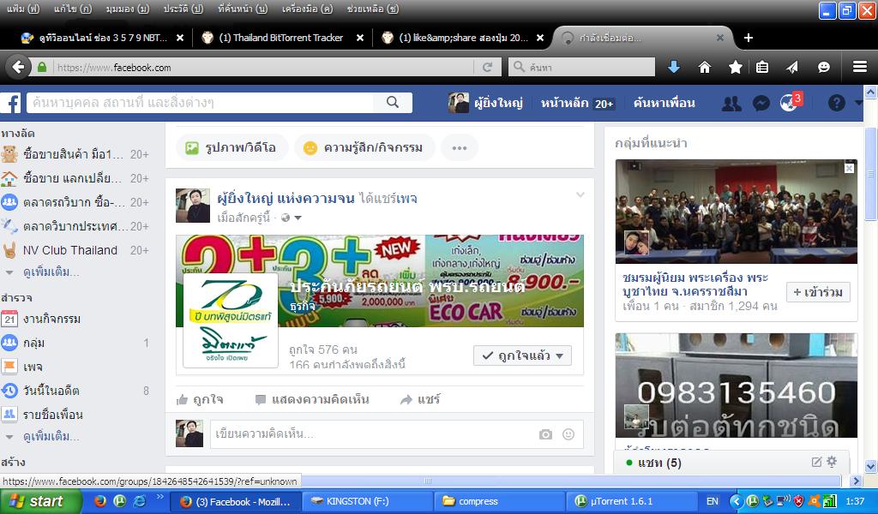This screenshot has width=878, height=514.
Task: Click ค้นหาเพื่อน find friends link
Action: pyautogui.click(x=665, y=103)
